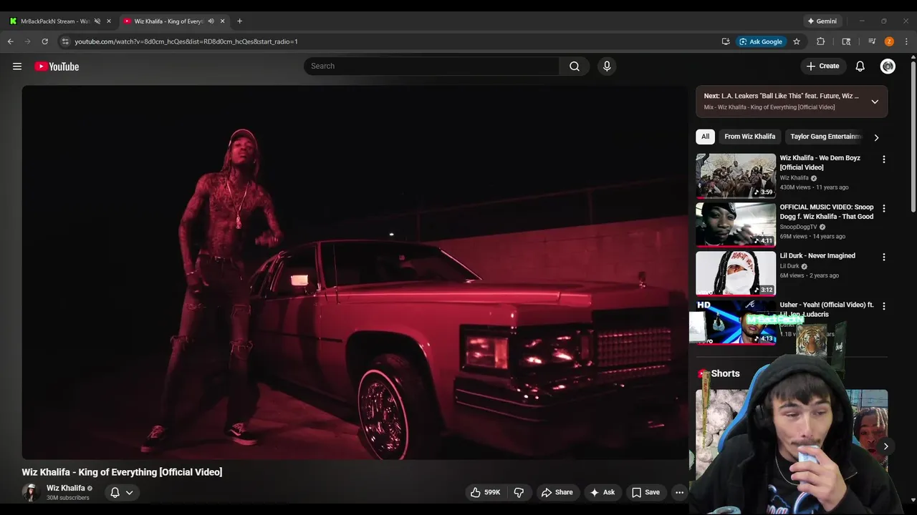Viewport: 917px width, 515px height.
Task: Open Lil Durk - Never Imagined title
Action: tap(817, 255)
